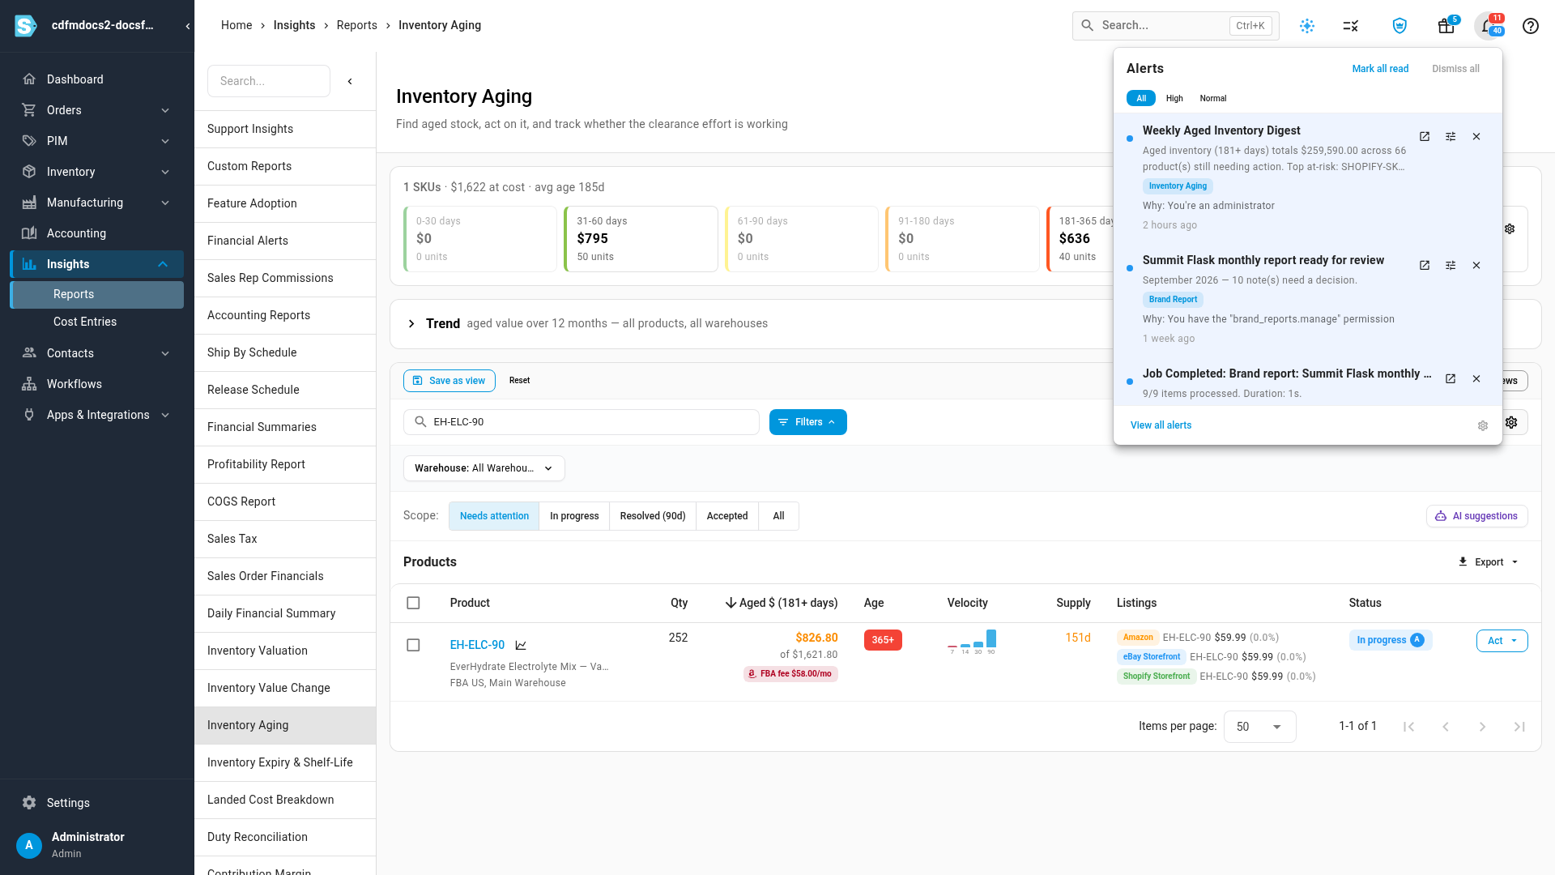Open Summit Flask monthly report alert externally

point(1425,266)
